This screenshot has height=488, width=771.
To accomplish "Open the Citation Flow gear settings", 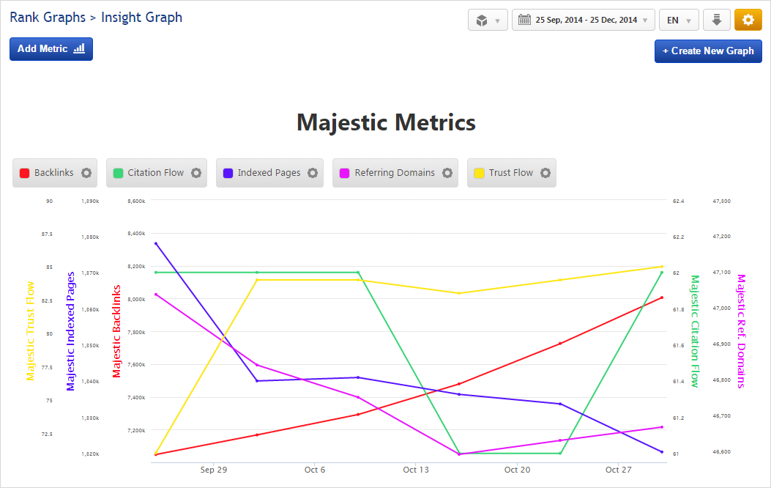I will (196, 173).
